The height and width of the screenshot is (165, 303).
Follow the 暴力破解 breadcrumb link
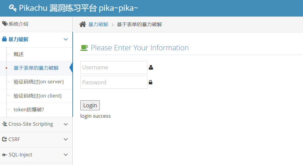click(x=98, y=25)
